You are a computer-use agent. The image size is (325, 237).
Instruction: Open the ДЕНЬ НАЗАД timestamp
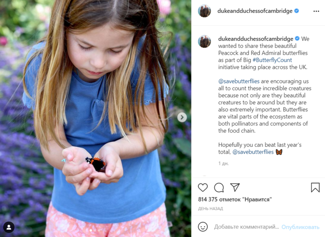pyautogui.click(x=211, y=209)
